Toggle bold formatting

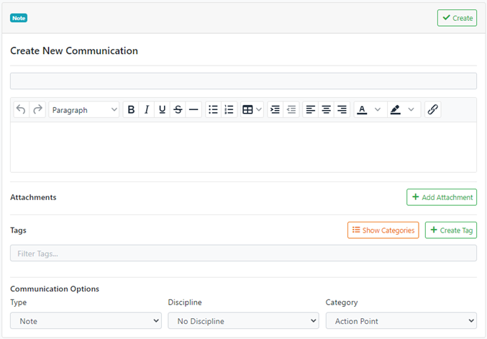(131, 110)
